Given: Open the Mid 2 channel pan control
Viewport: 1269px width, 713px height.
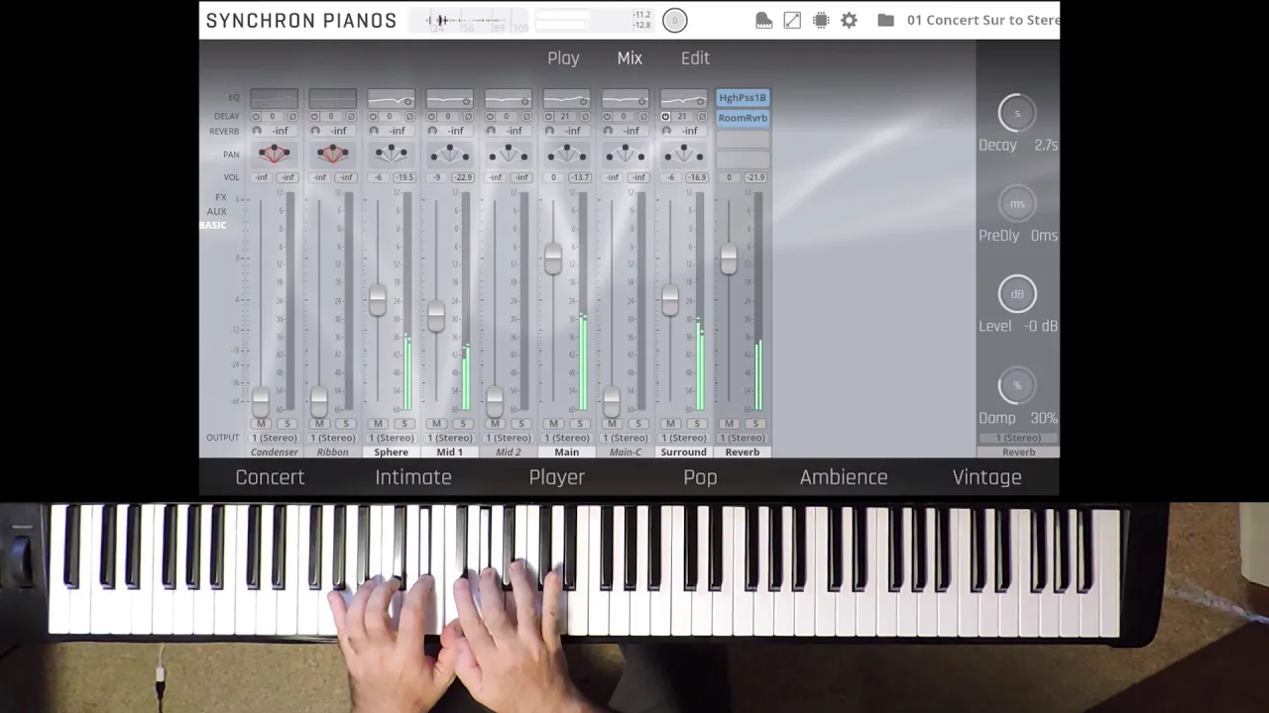Looking at the screenshot, I should (x=508, y=153).
